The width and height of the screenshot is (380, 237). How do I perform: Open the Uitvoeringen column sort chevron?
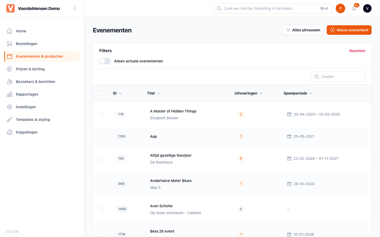[x=261, y=93]
